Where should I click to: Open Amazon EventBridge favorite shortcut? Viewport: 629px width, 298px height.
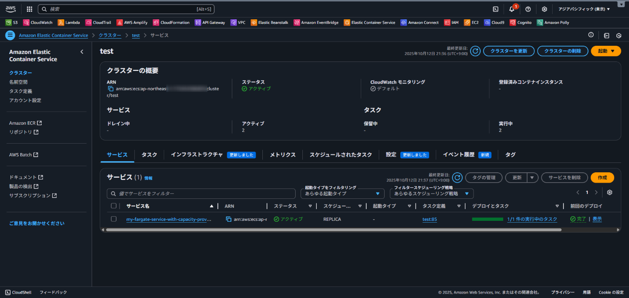[x=316, y=22]
